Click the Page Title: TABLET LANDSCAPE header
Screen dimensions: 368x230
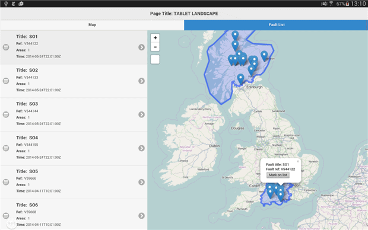click(184, 14)
